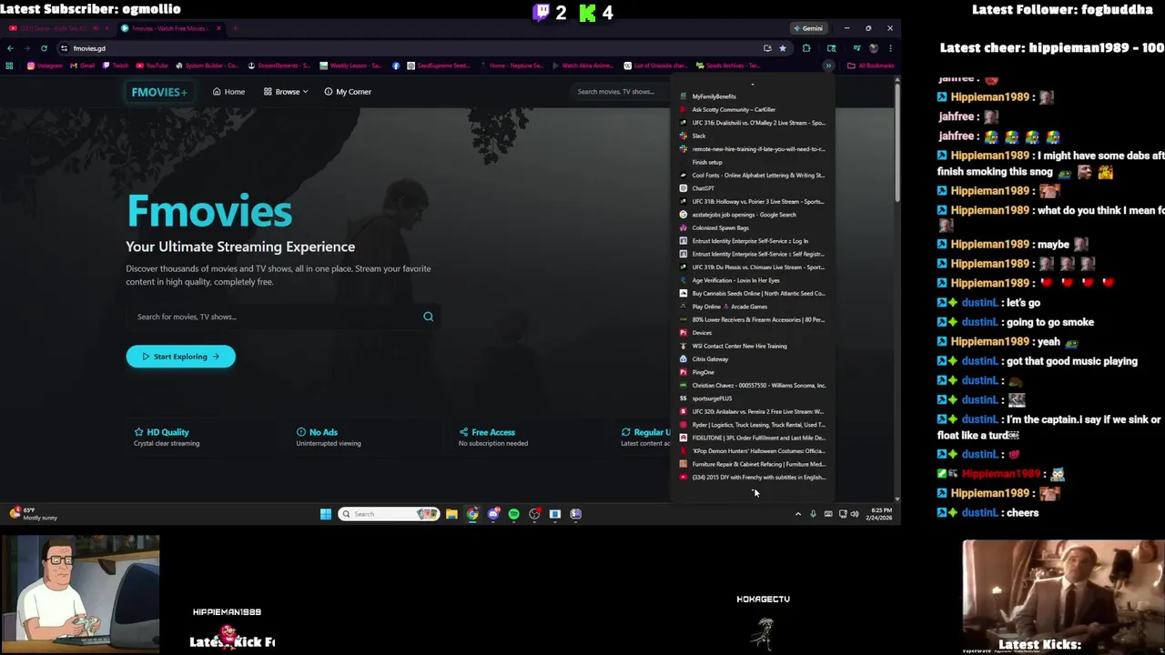Click the Windows taskbar Search box
1165x655 pixels.
click(389, 514)
